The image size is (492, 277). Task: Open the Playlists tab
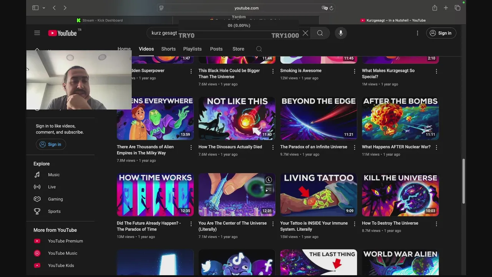click(192, 49)
